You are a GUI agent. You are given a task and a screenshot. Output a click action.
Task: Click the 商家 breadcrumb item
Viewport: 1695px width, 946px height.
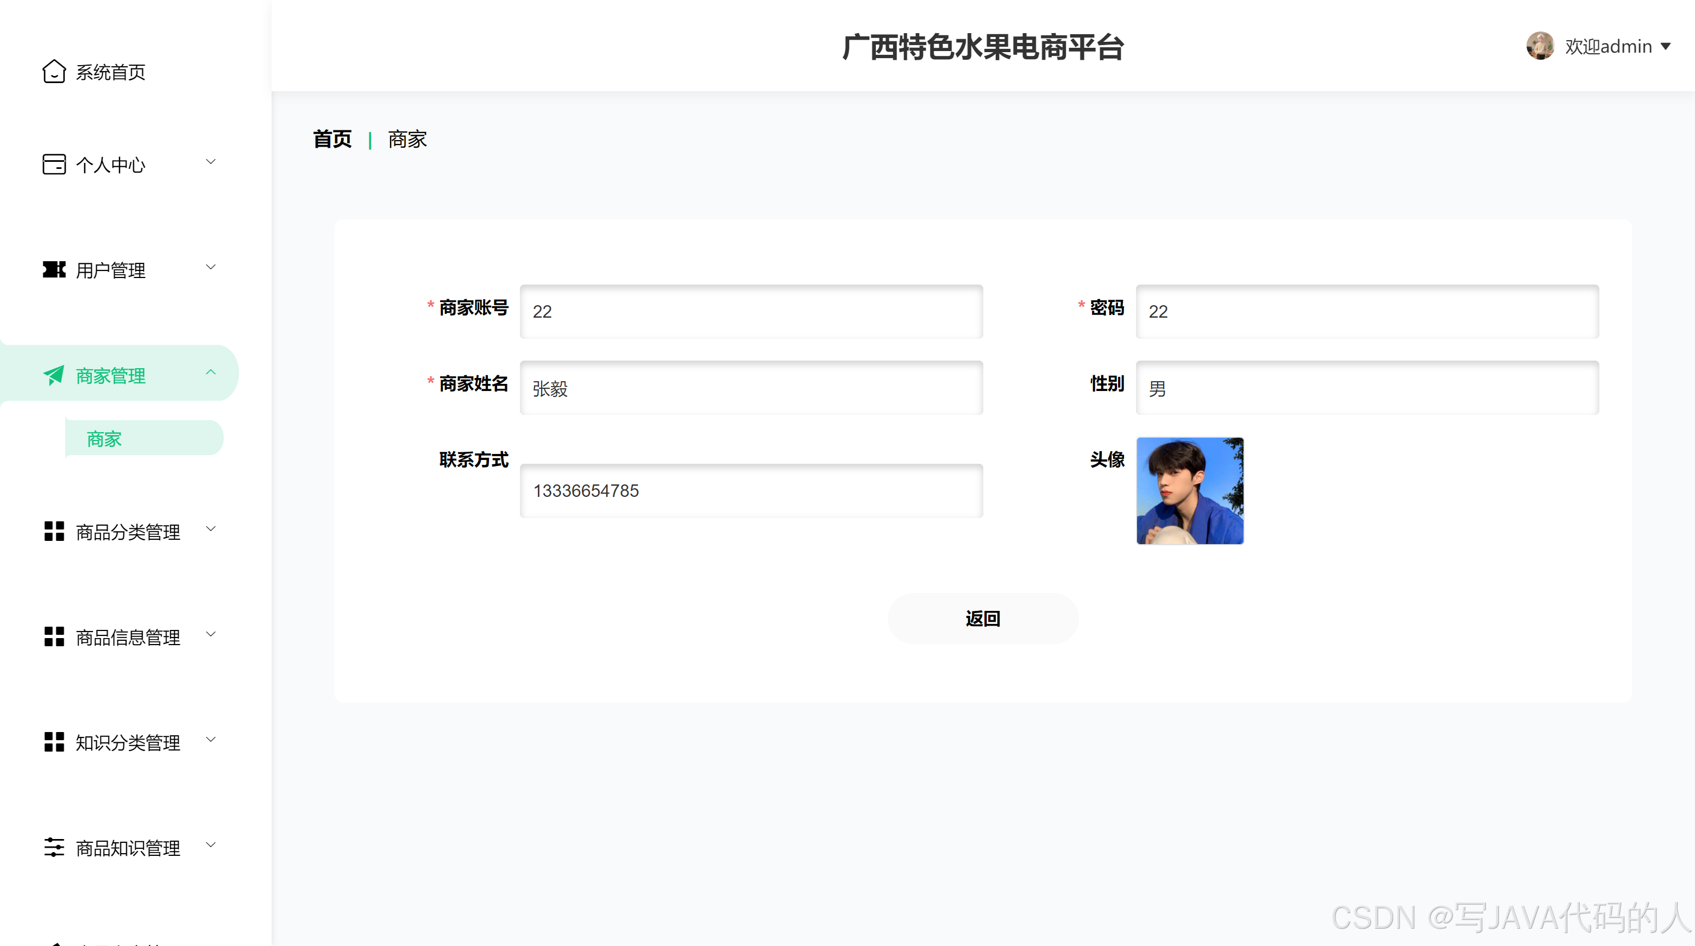coord(407,139)
